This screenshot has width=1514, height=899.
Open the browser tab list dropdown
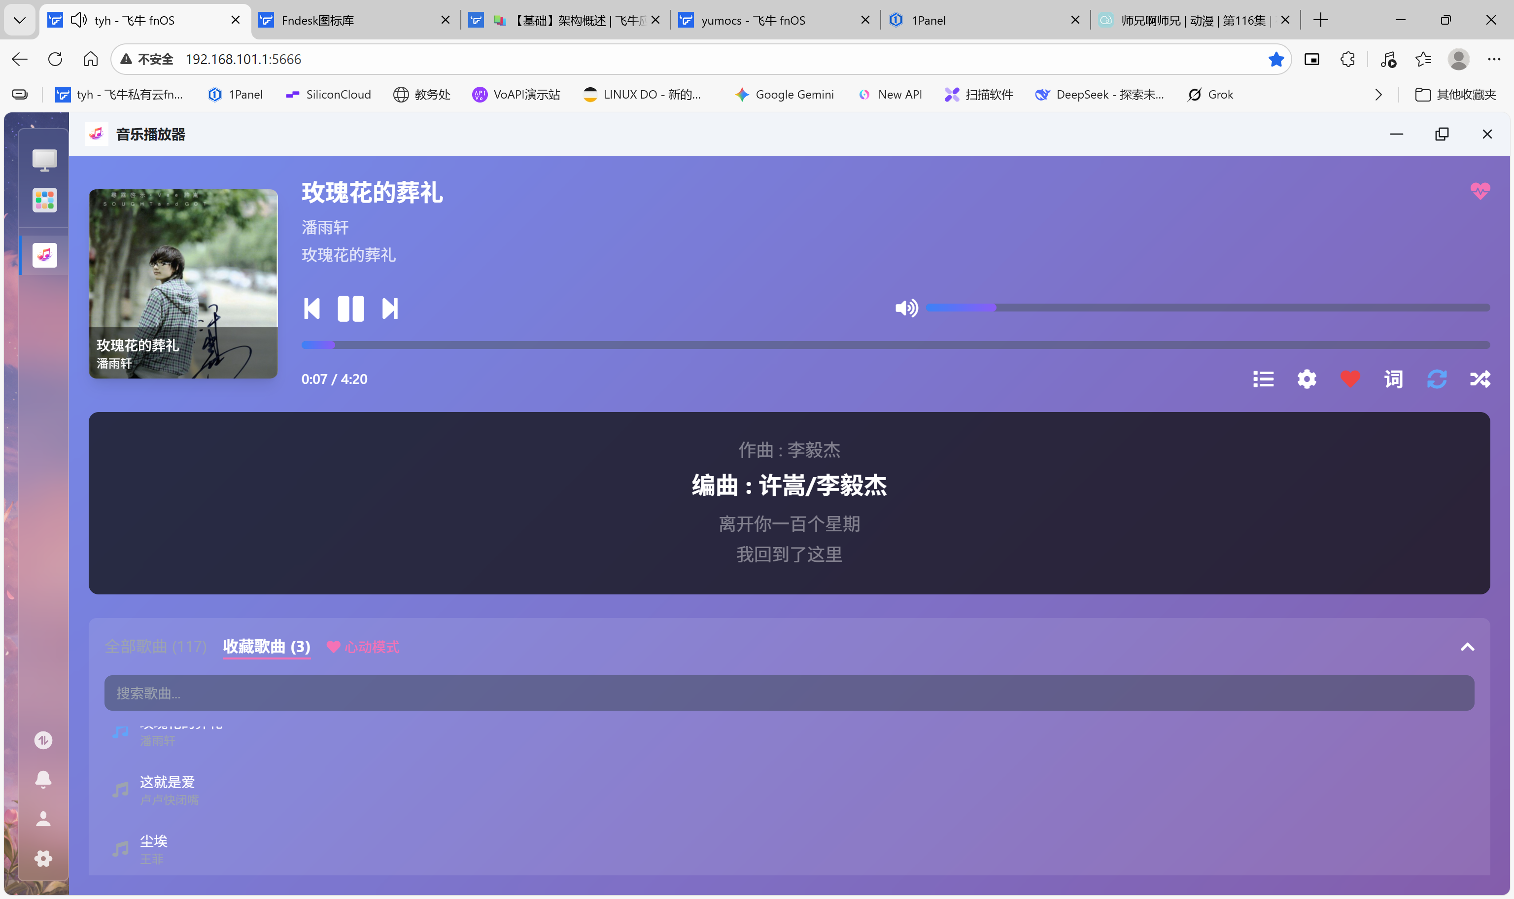19,20
